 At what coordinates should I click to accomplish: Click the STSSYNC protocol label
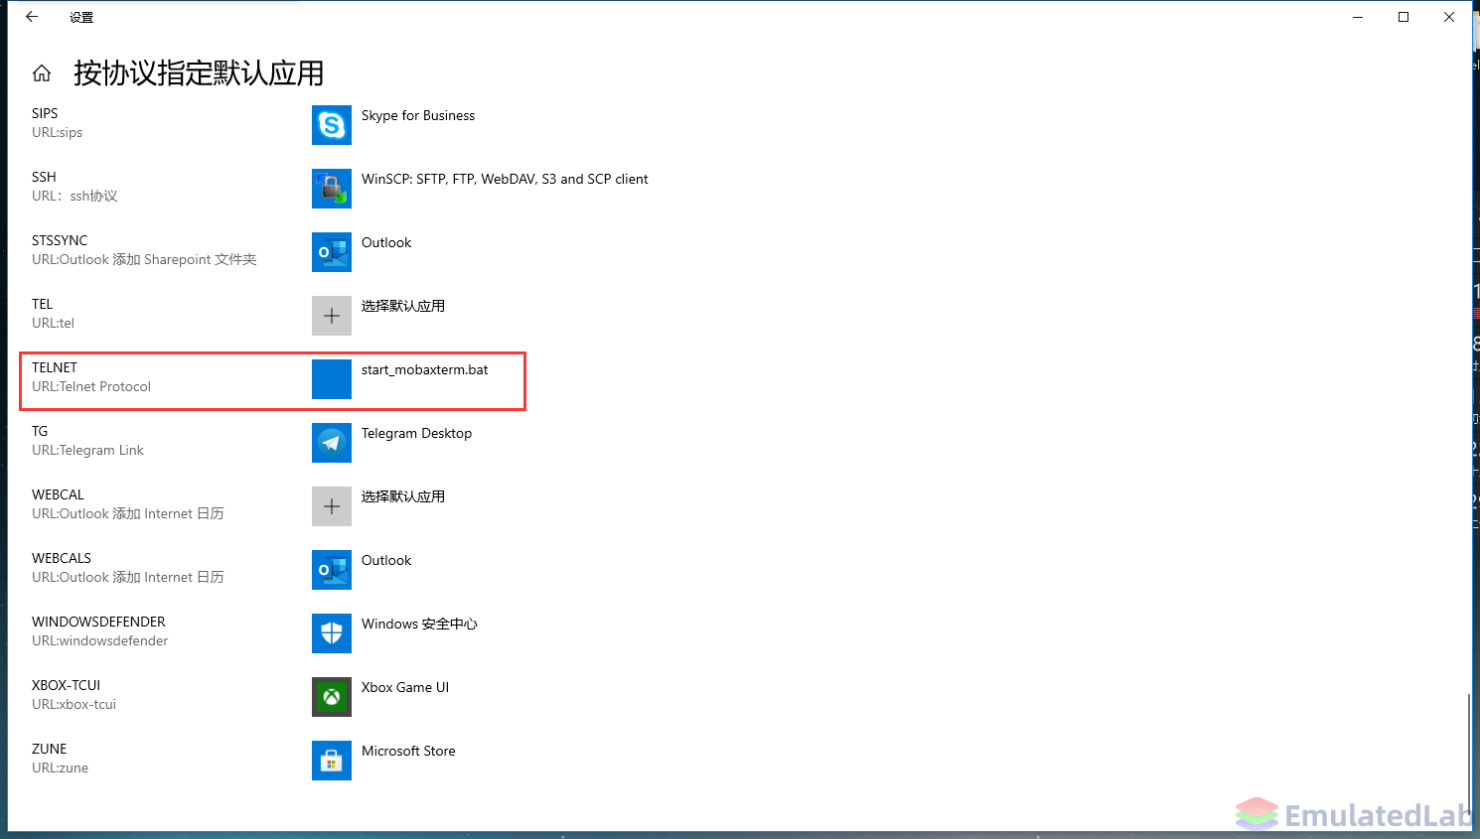[60, 240]
